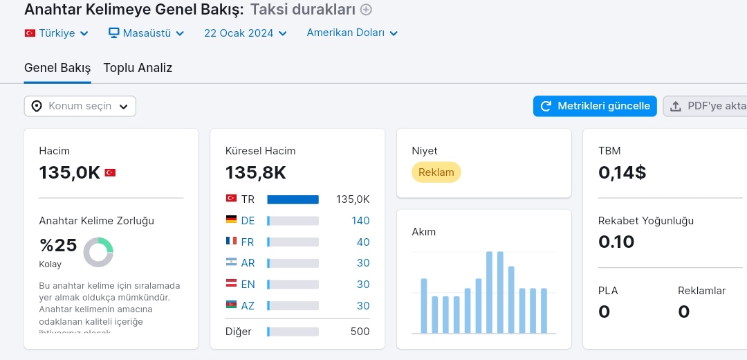Open the Türkiye country dropdown
Image resolution: width=747 pixels, height=360 pixels.
[57, 33]
